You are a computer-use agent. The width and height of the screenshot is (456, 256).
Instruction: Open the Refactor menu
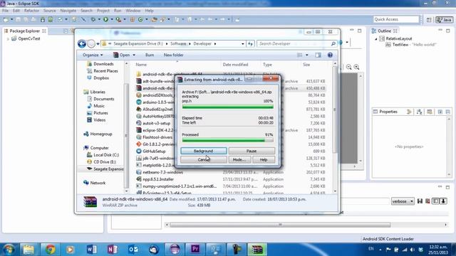click(31, 11)
